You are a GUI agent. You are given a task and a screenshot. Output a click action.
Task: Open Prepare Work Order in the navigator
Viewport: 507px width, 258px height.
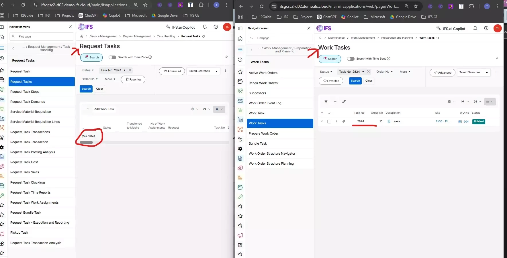[280, 133]
